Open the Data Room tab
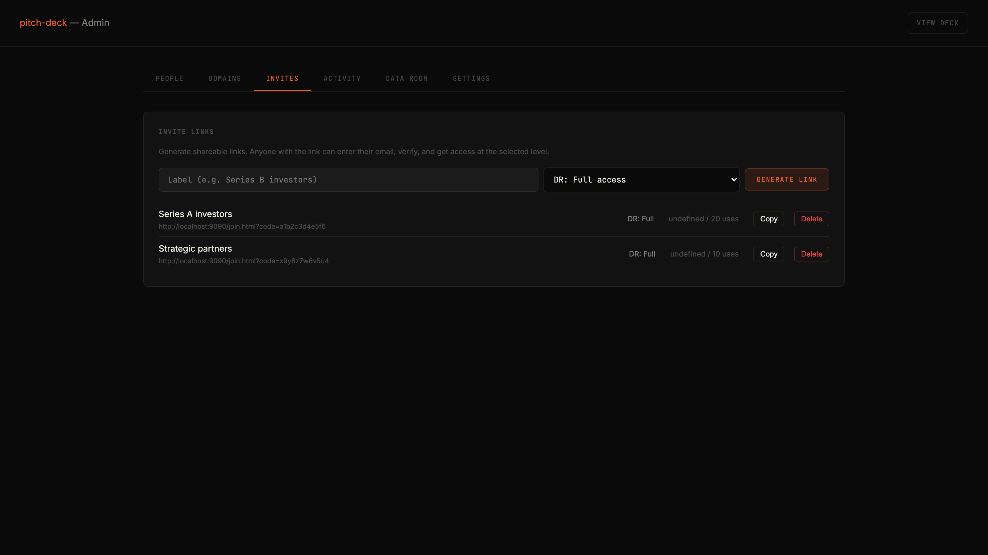988x555 pixels. pos(407,78)
